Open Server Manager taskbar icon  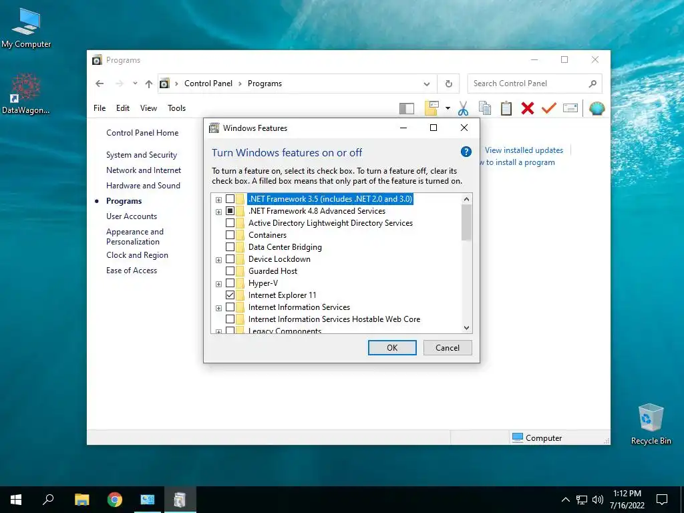tap(148, 500)
